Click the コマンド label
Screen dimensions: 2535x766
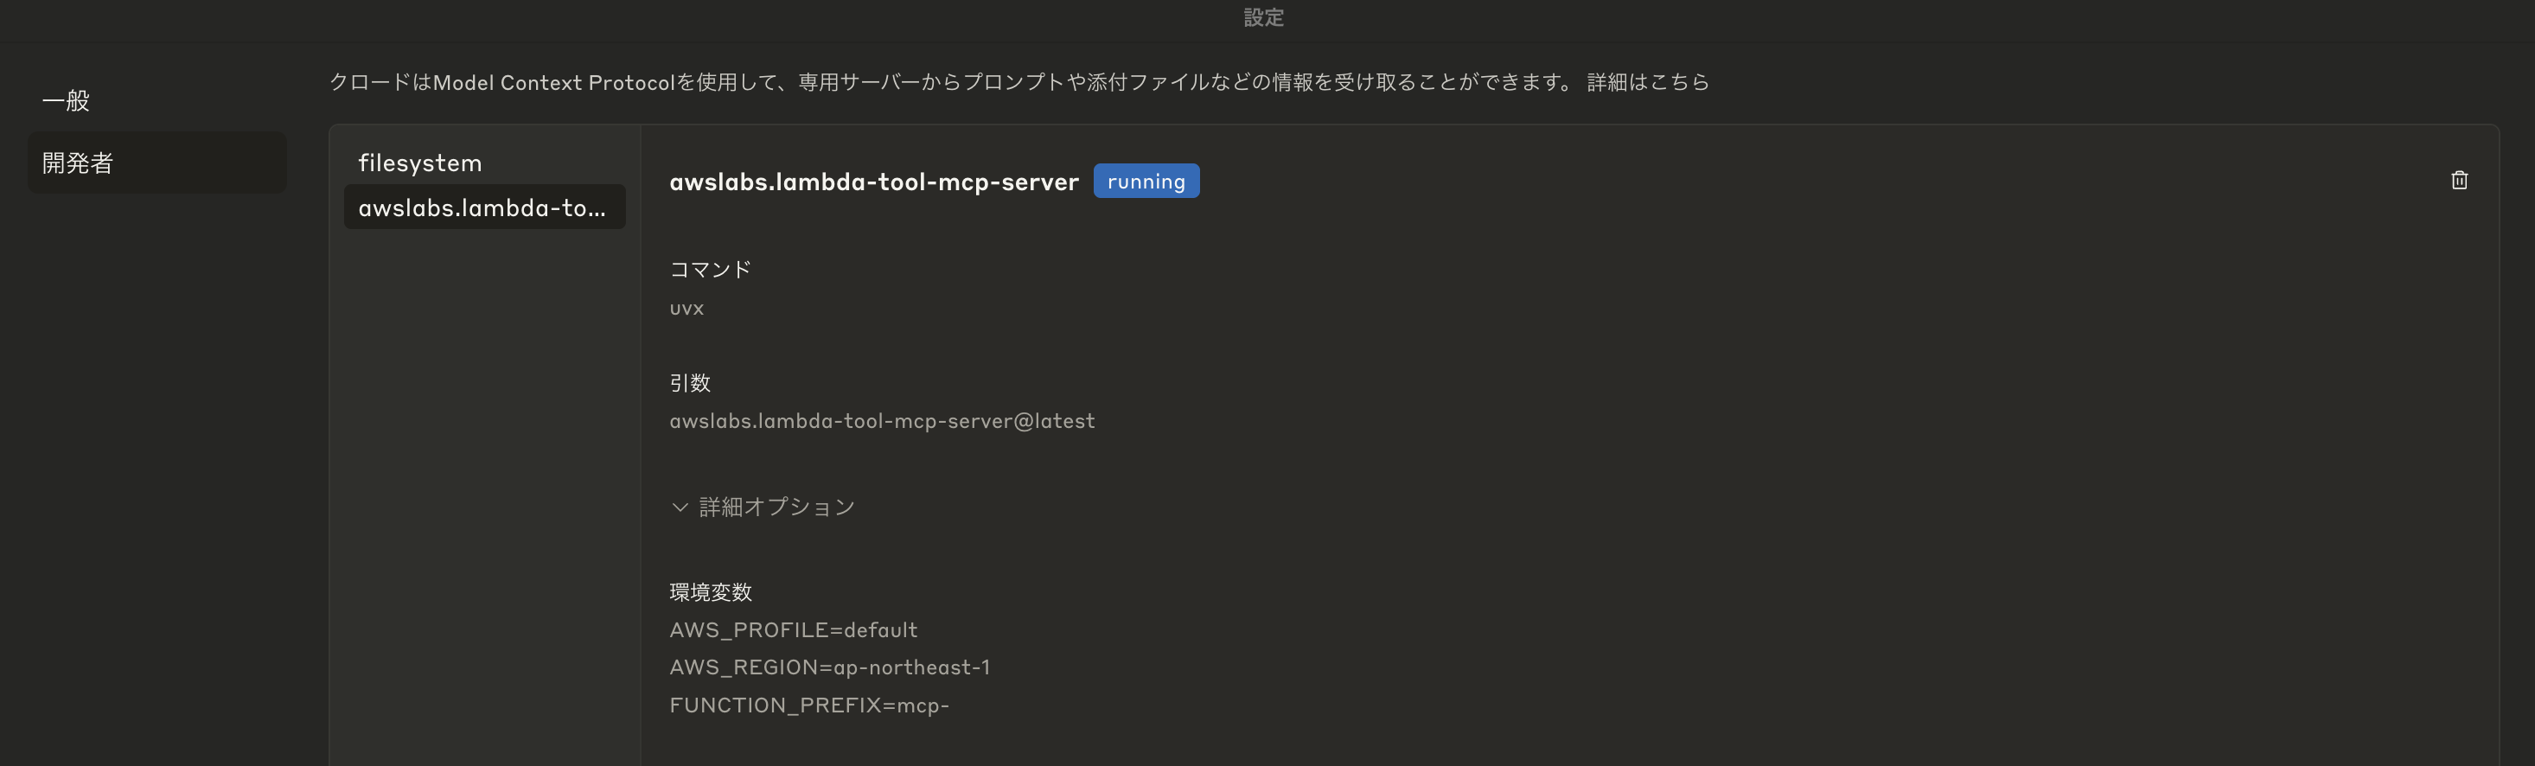tap(710, 270)
